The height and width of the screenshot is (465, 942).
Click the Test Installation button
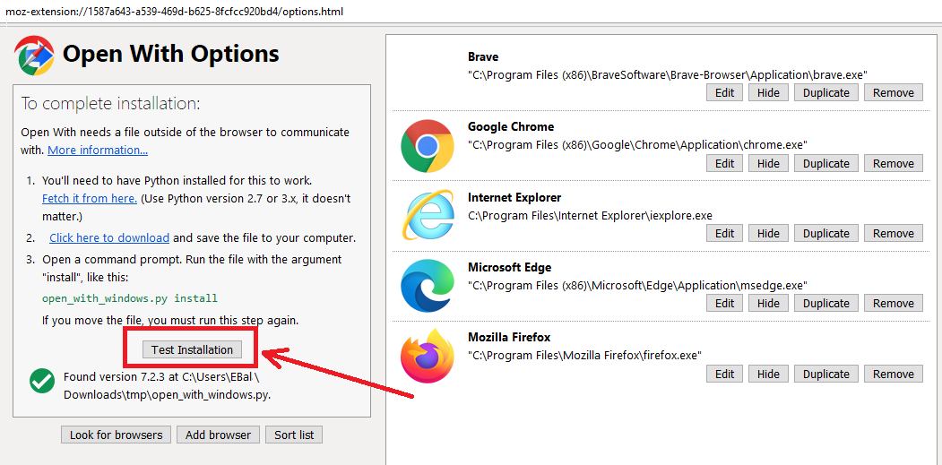tap(192, 349)
